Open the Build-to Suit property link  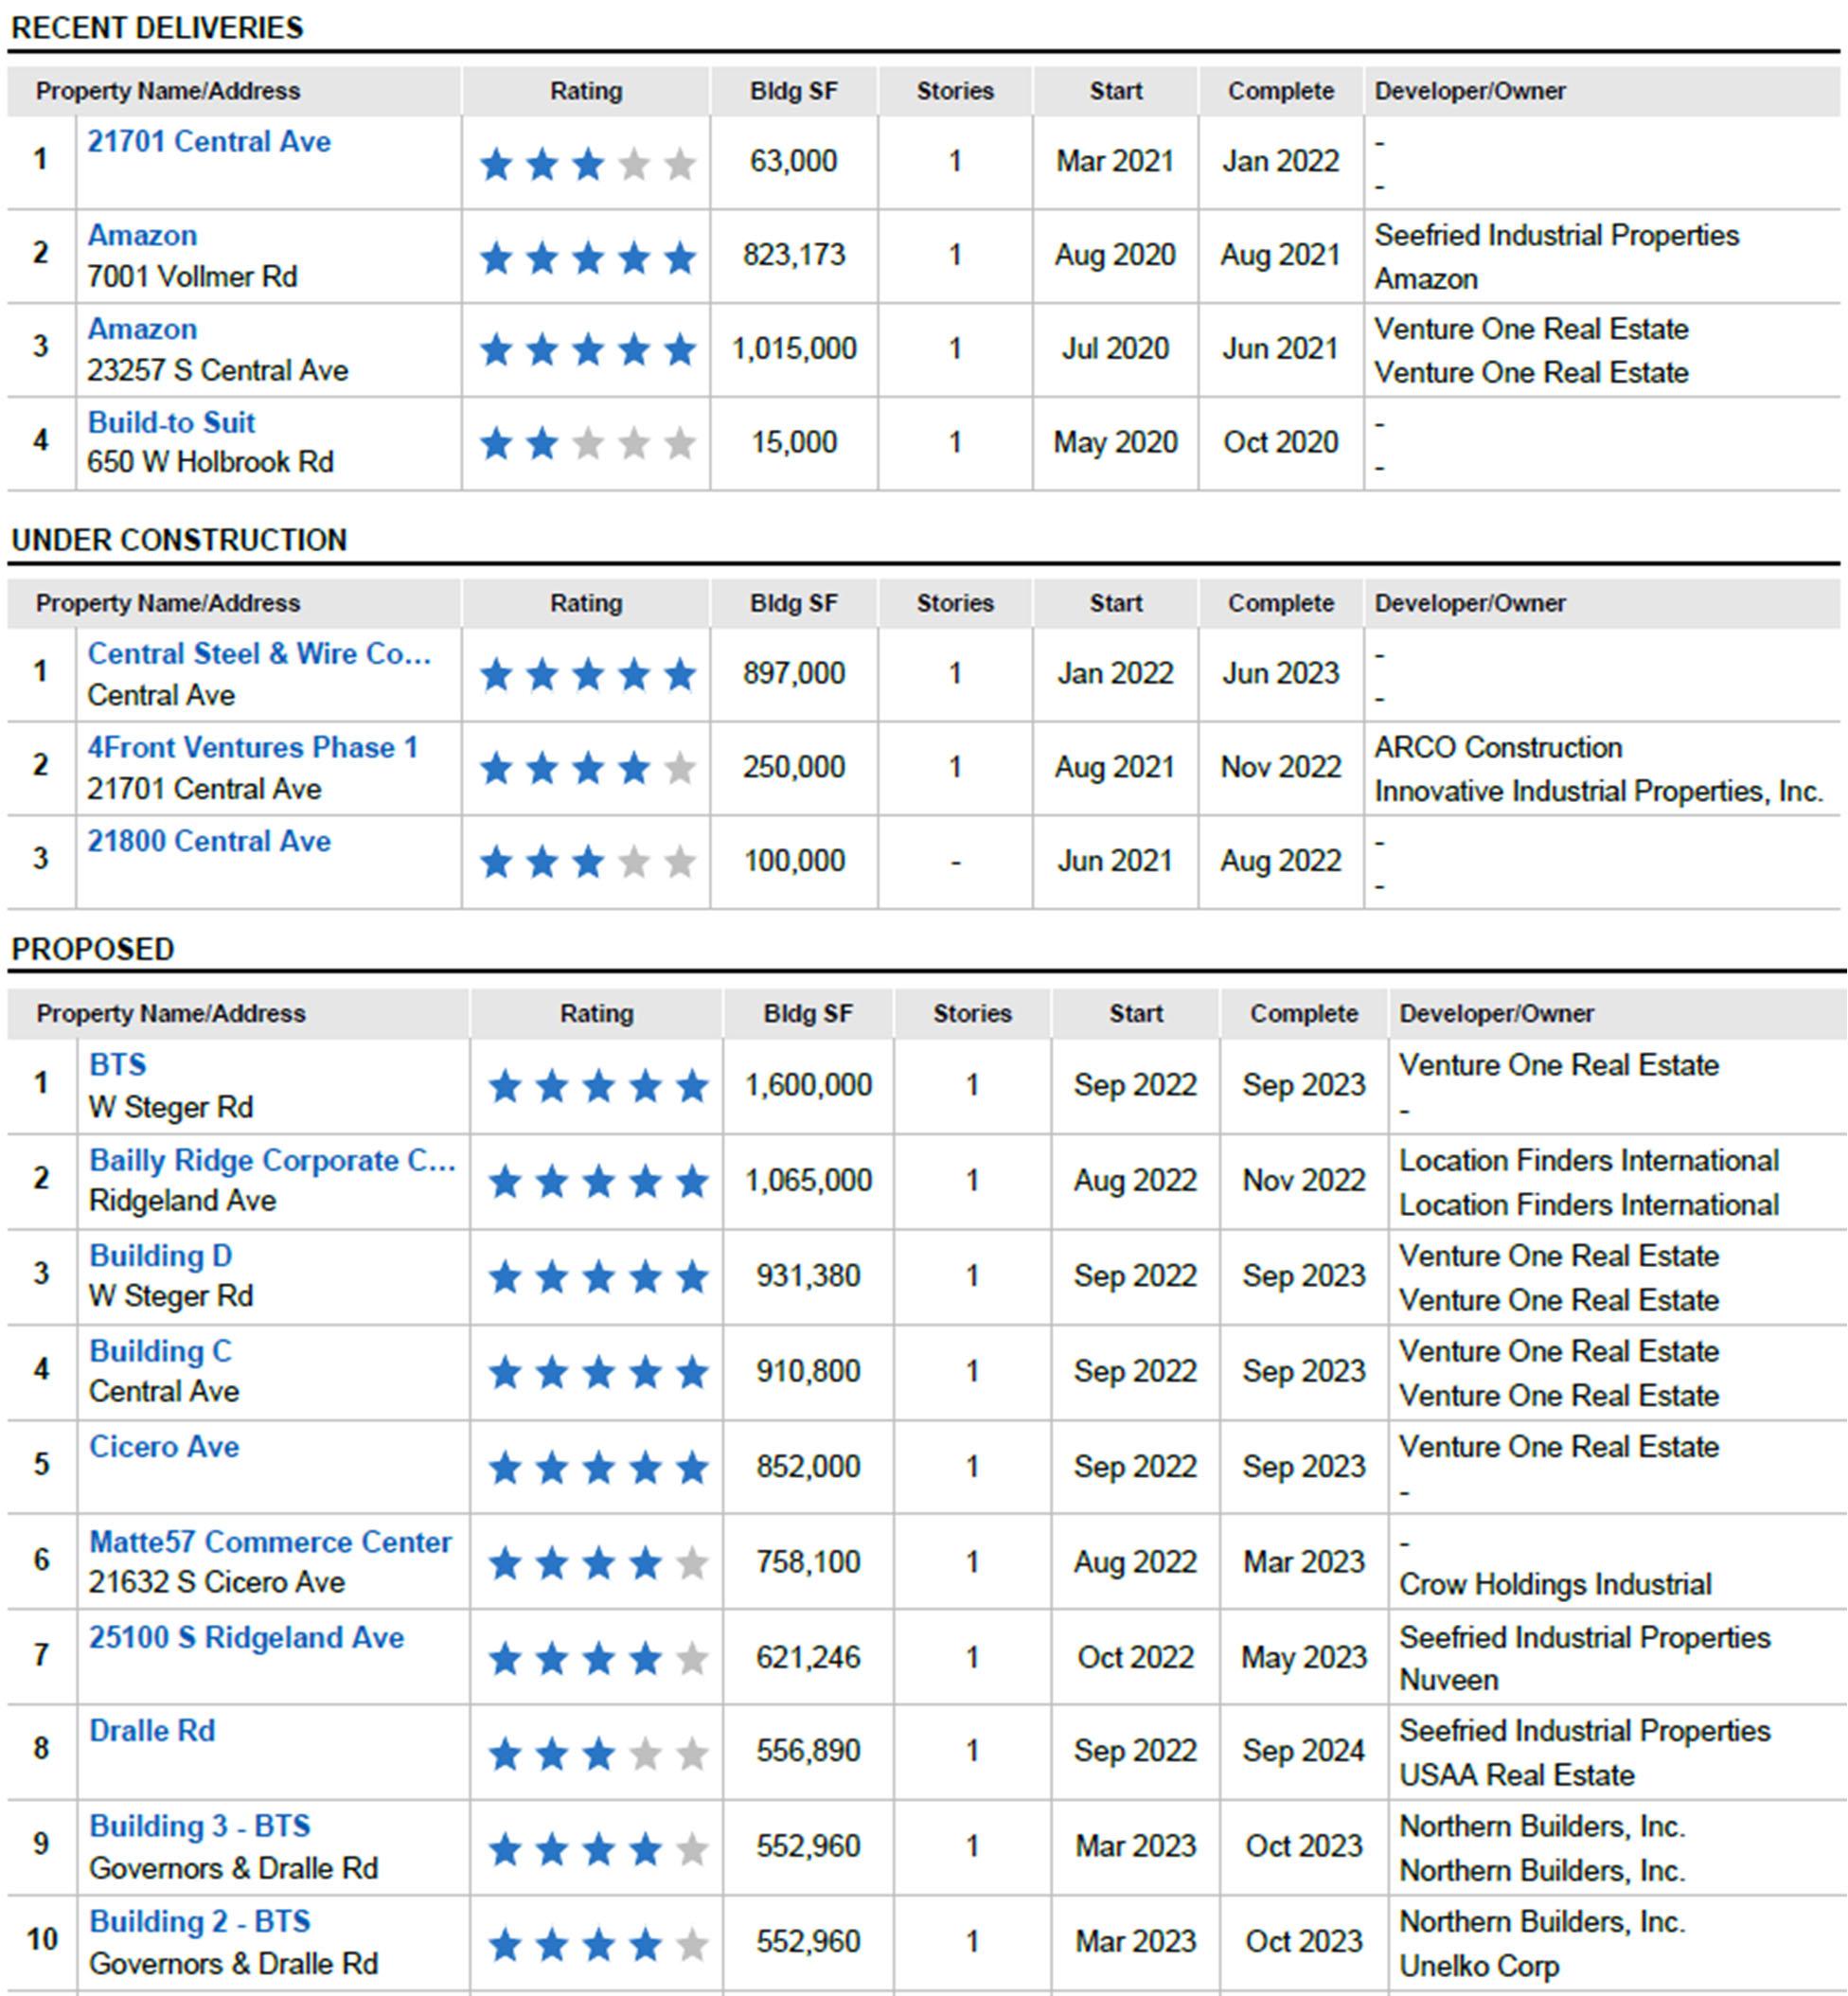coord(171,422)
